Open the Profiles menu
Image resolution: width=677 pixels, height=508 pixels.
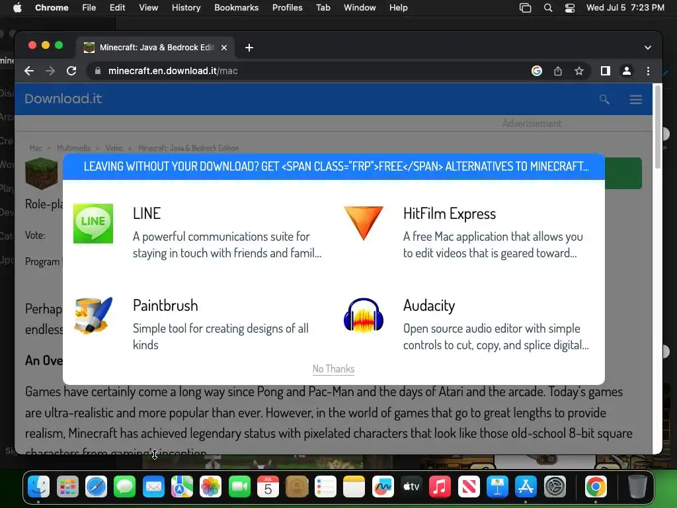[x=287, y=8]
